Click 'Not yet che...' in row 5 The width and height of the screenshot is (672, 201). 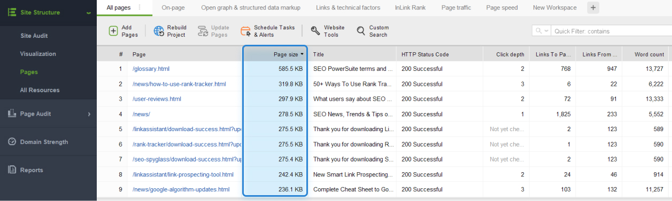(507, 129)
